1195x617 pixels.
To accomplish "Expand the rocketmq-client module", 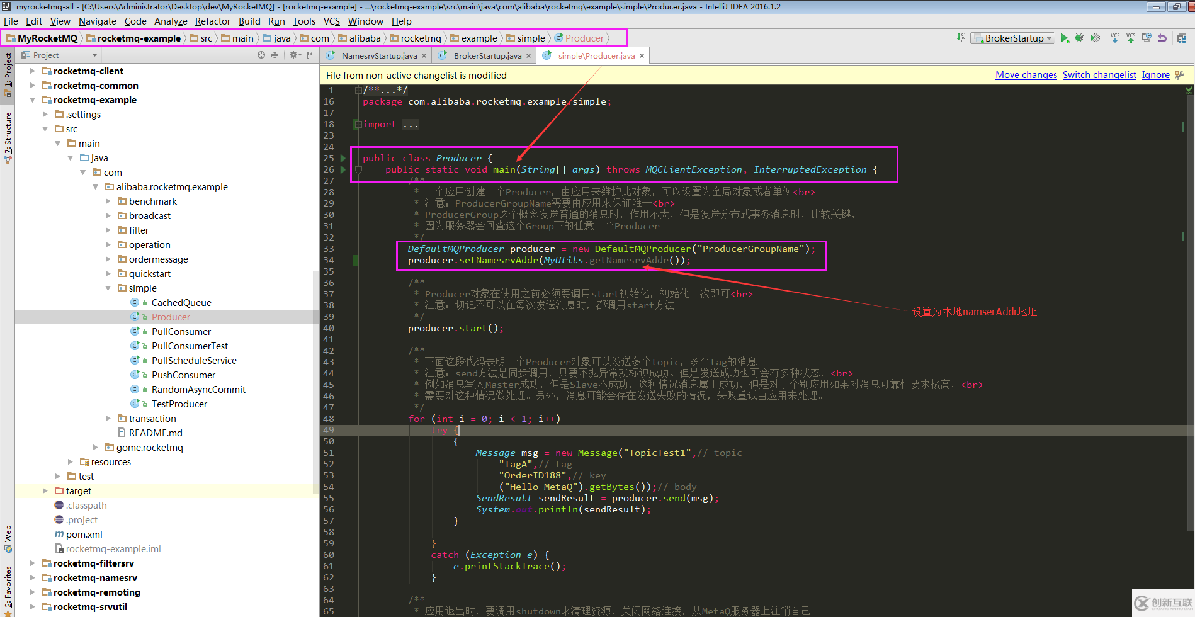I will click(33, 71).
